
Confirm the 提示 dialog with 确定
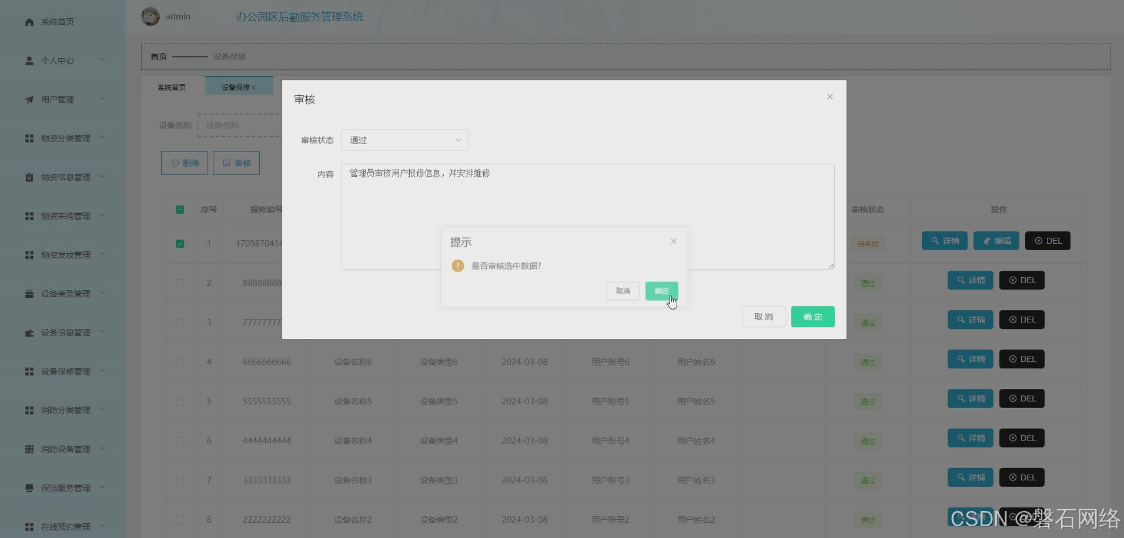point(661,291)
